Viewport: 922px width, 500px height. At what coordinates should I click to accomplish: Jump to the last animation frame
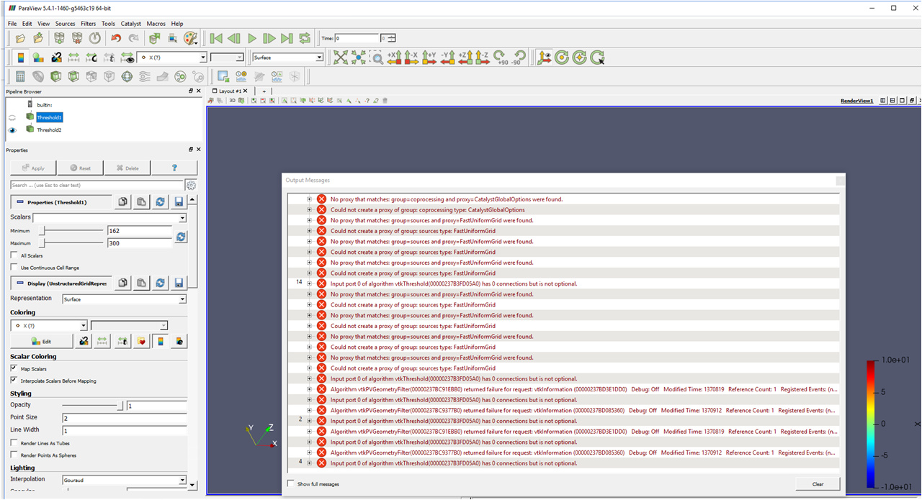pyautogui.click(x=287, y=38)
